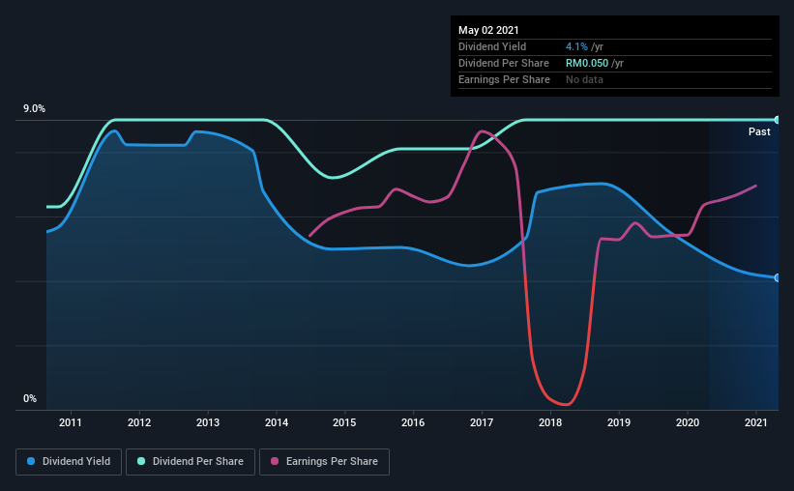Viewport: 794px width, 491px height.
Task: Click the May 02 2021 tooltip date
Action: pyautogui.click(x=488, y=30)
